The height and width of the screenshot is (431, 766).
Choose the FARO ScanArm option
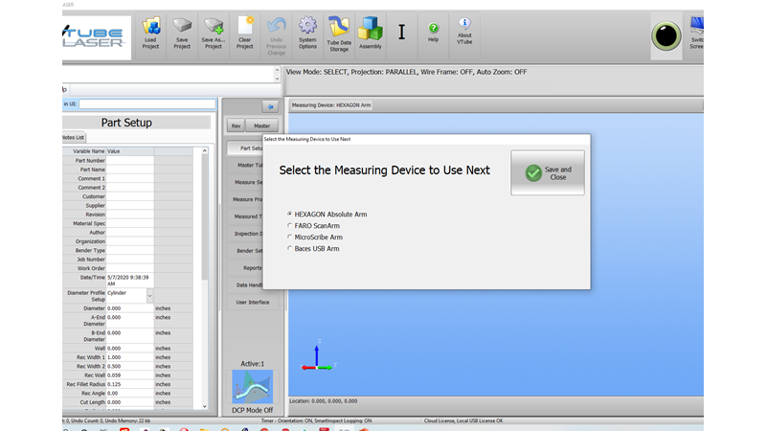(290, 226)
